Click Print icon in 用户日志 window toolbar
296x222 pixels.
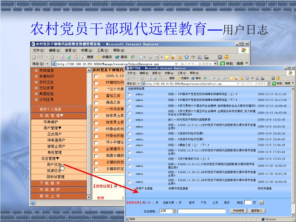pyautogui.click(x=219, y=78)
